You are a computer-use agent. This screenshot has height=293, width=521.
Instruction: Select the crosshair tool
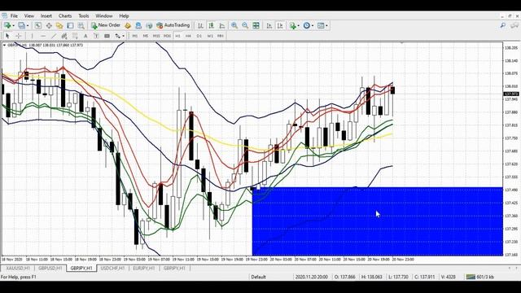coord(19,36)
